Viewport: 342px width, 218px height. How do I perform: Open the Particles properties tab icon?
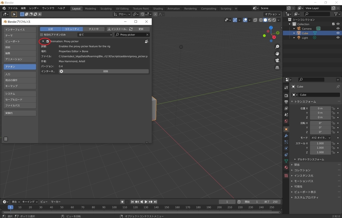[286, 142]
